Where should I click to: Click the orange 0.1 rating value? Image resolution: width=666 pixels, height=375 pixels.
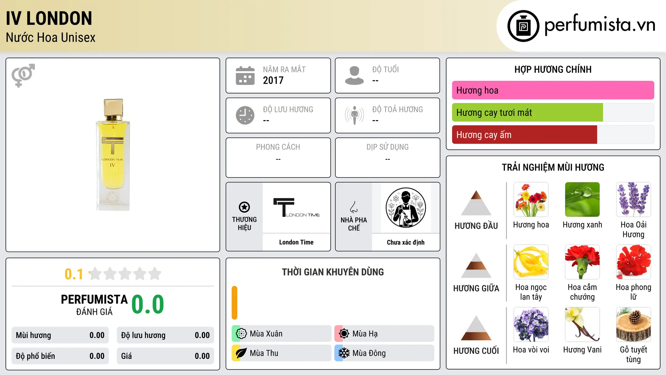(x=74, y=274)
